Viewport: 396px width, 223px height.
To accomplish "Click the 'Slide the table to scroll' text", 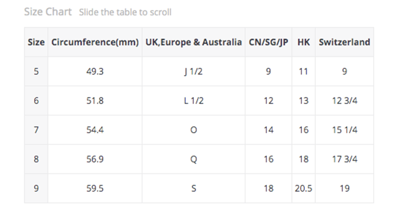I will pos(125,12).
